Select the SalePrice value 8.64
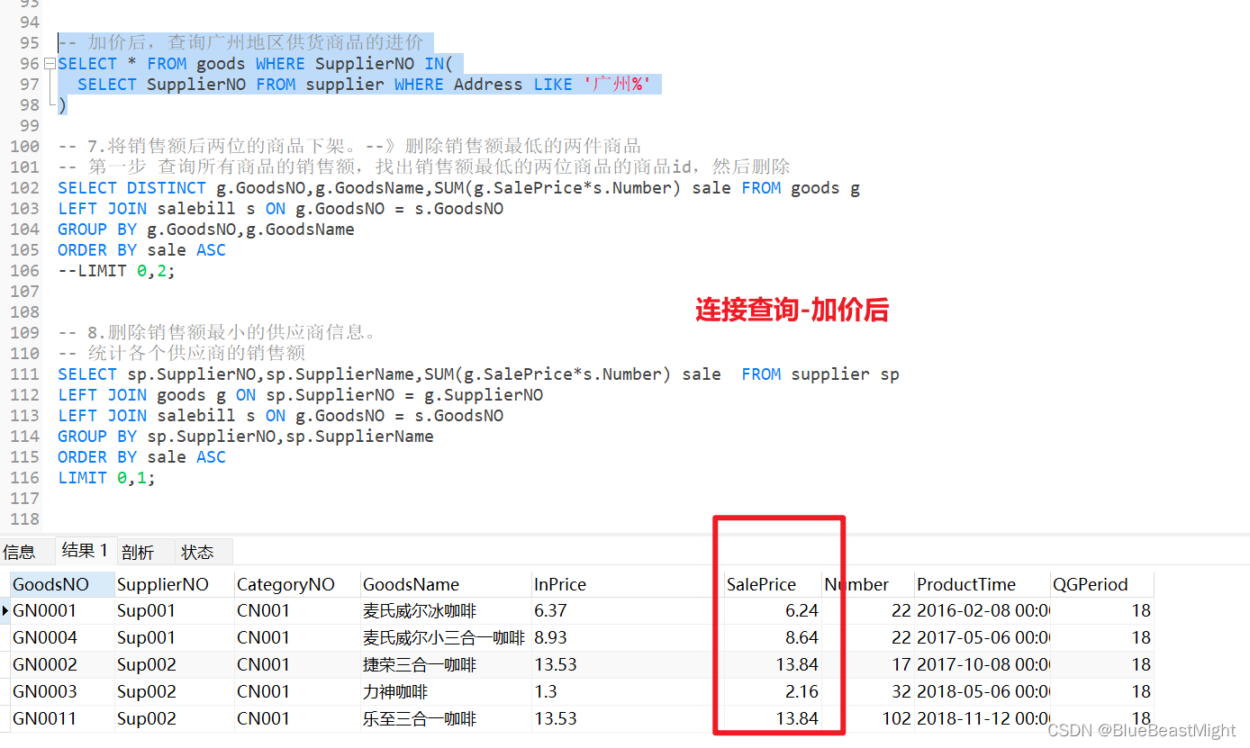The width and height of the screenshot is (1250, 748). click(773, 638)
